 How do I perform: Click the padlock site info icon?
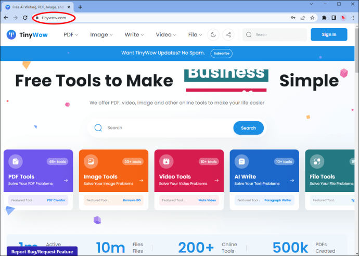click(x=37, y=18)
